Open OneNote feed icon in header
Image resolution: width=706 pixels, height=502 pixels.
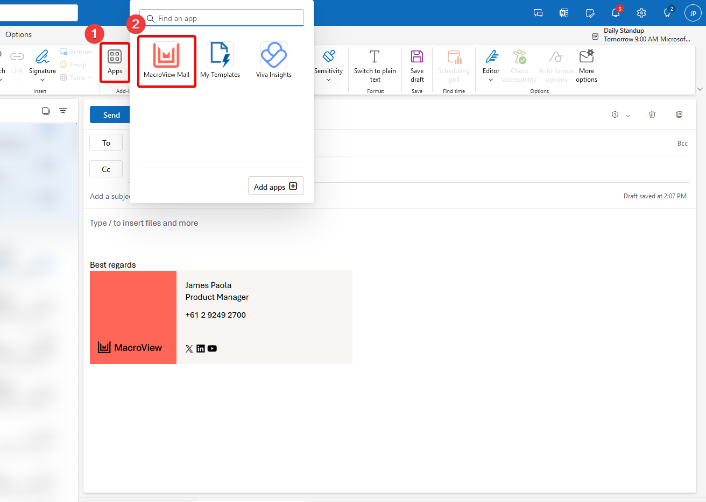(x=564, y=13)
